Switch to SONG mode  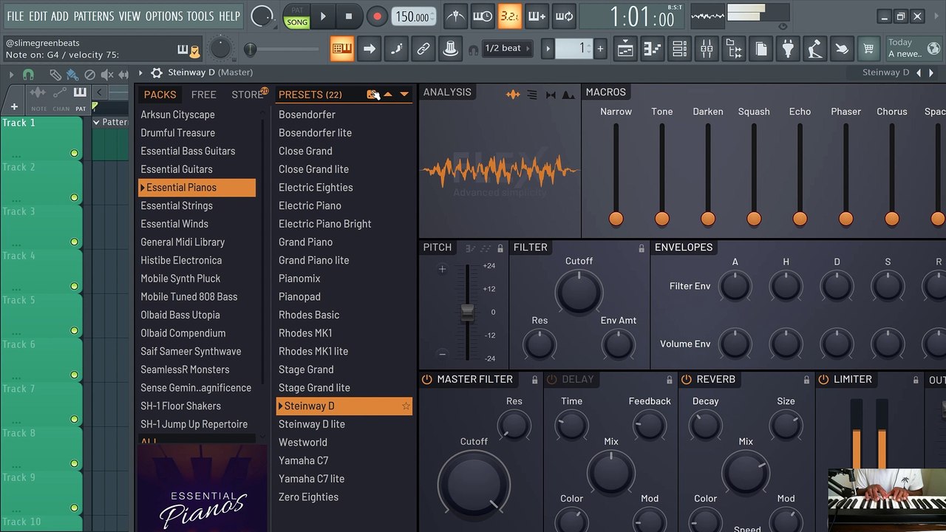(x=297, y=22)
